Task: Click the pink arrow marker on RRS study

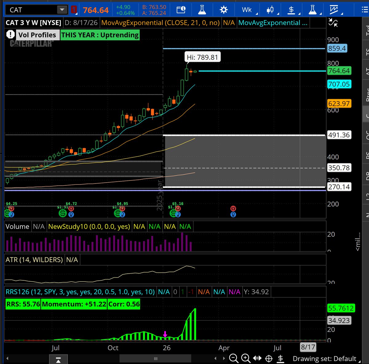Action: (x=165, y=334)
